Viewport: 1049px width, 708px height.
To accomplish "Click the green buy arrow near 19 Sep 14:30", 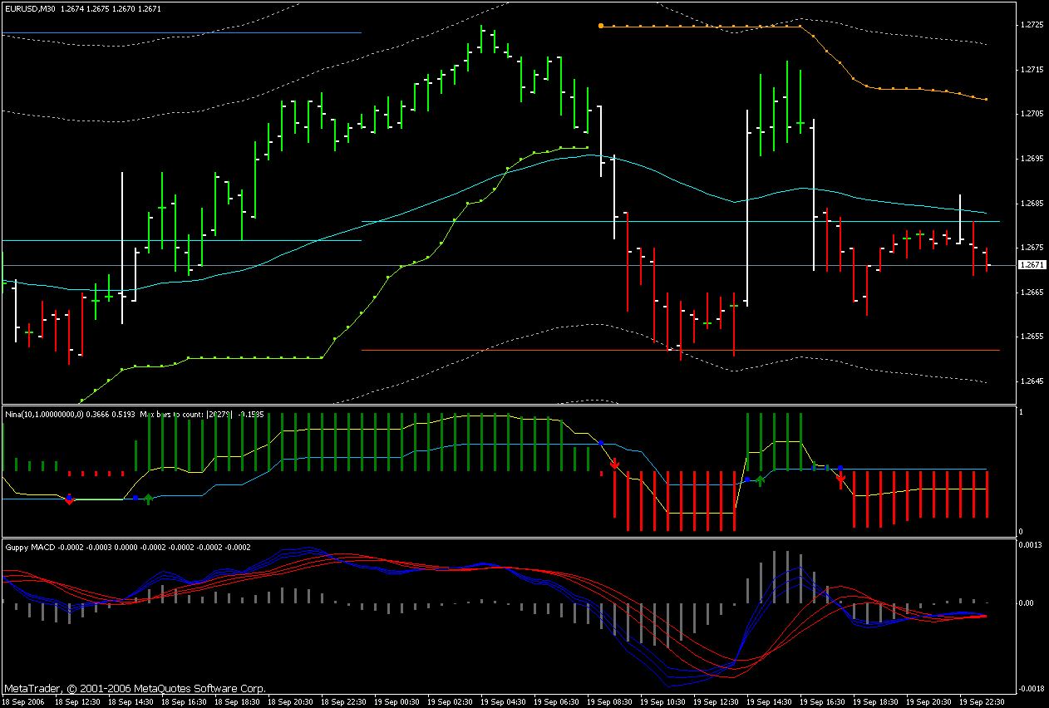I will pos(760,479).
